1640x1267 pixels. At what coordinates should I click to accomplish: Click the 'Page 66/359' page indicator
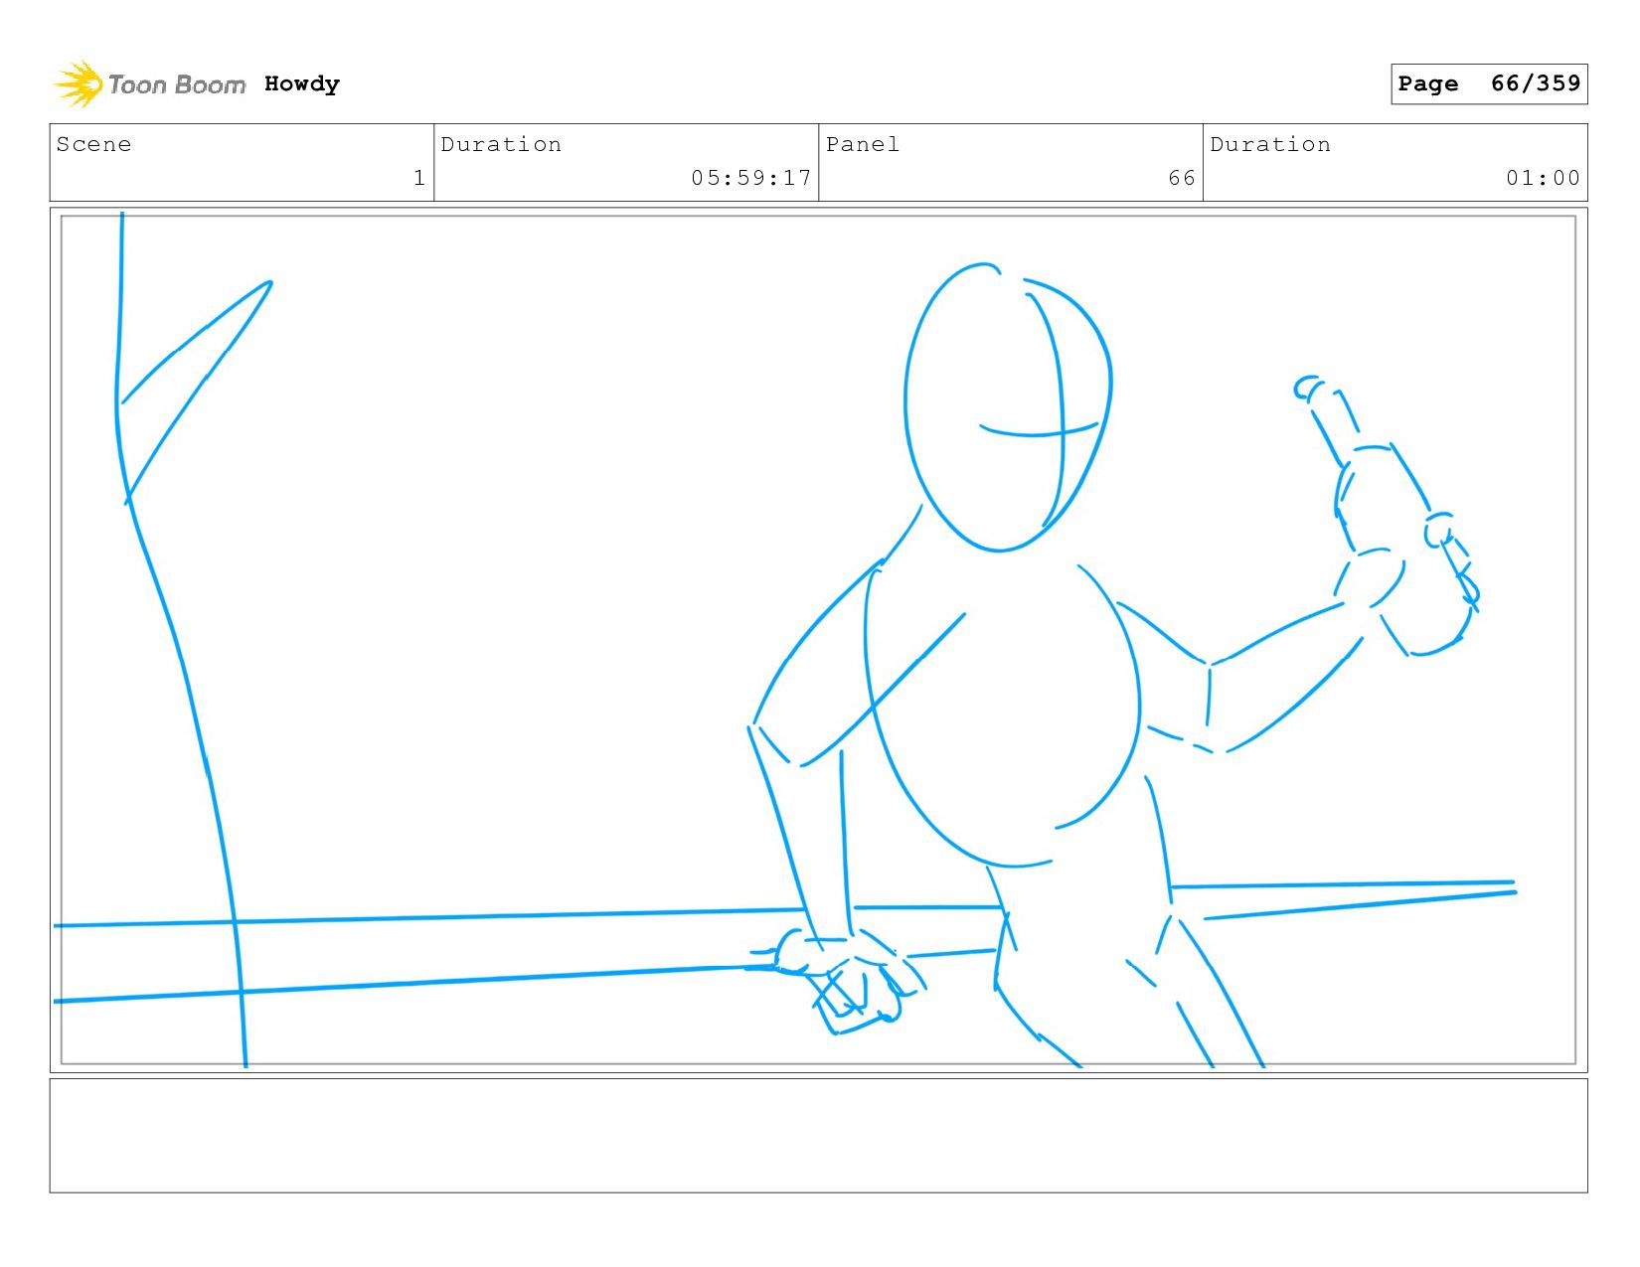click(x=1489, y=83)
